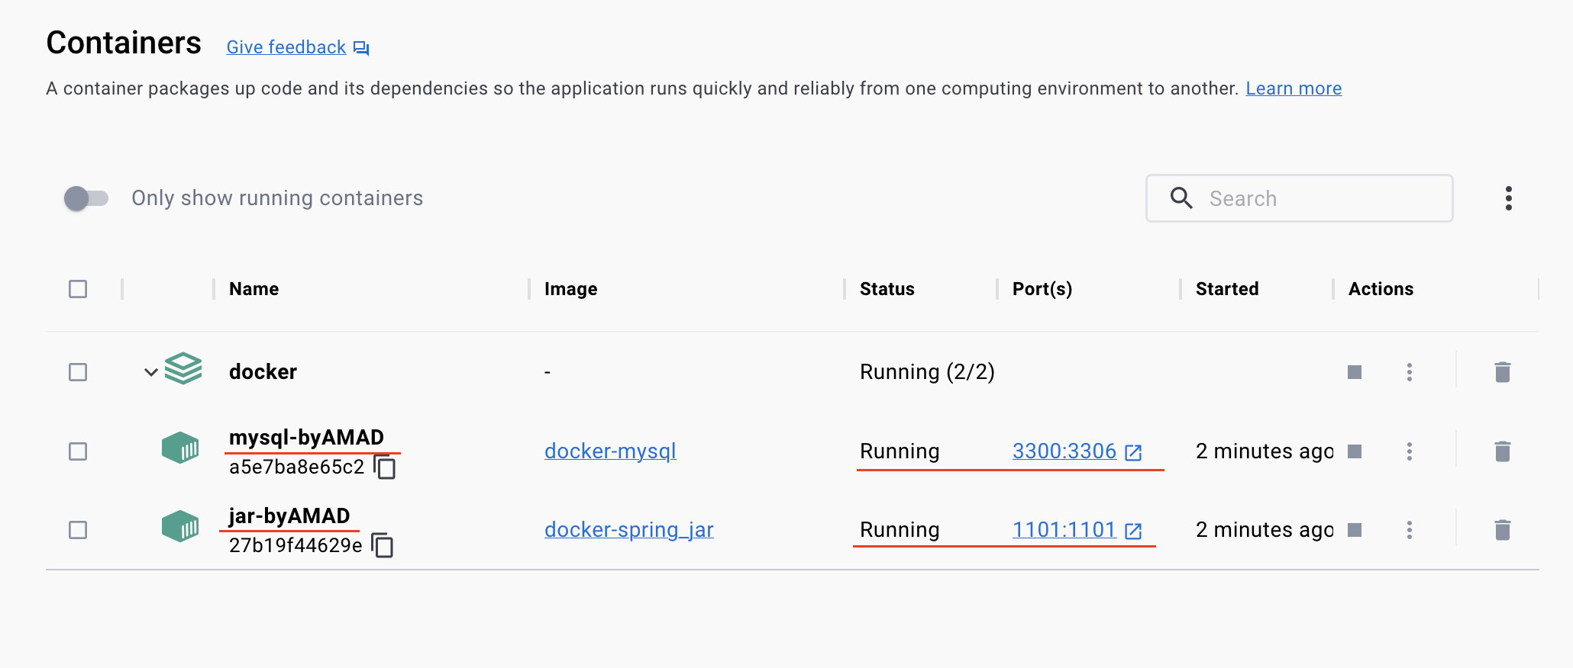This screenshot has width=1573, height=668.
Task: Copy the container ID a5e7ba8e65c2
Action: point(386,467)
